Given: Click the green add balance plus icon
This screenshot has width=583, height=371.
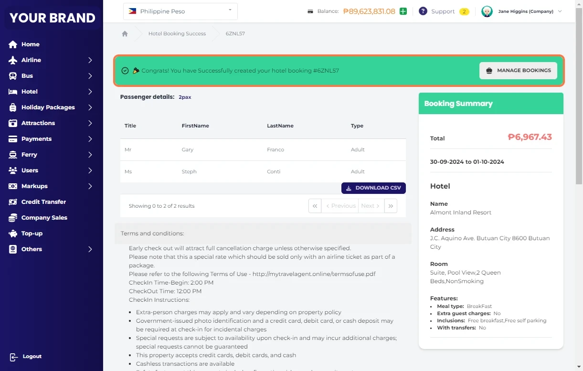Looking at the screenshot, I should pyautogui.click(x=403, y=11).
